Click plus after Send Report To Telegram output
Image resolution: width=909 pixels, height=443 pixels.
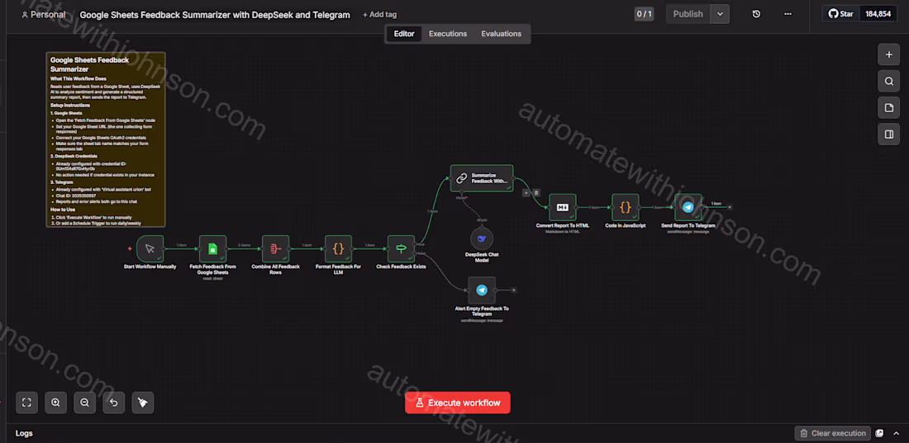(x=730, y=207)
